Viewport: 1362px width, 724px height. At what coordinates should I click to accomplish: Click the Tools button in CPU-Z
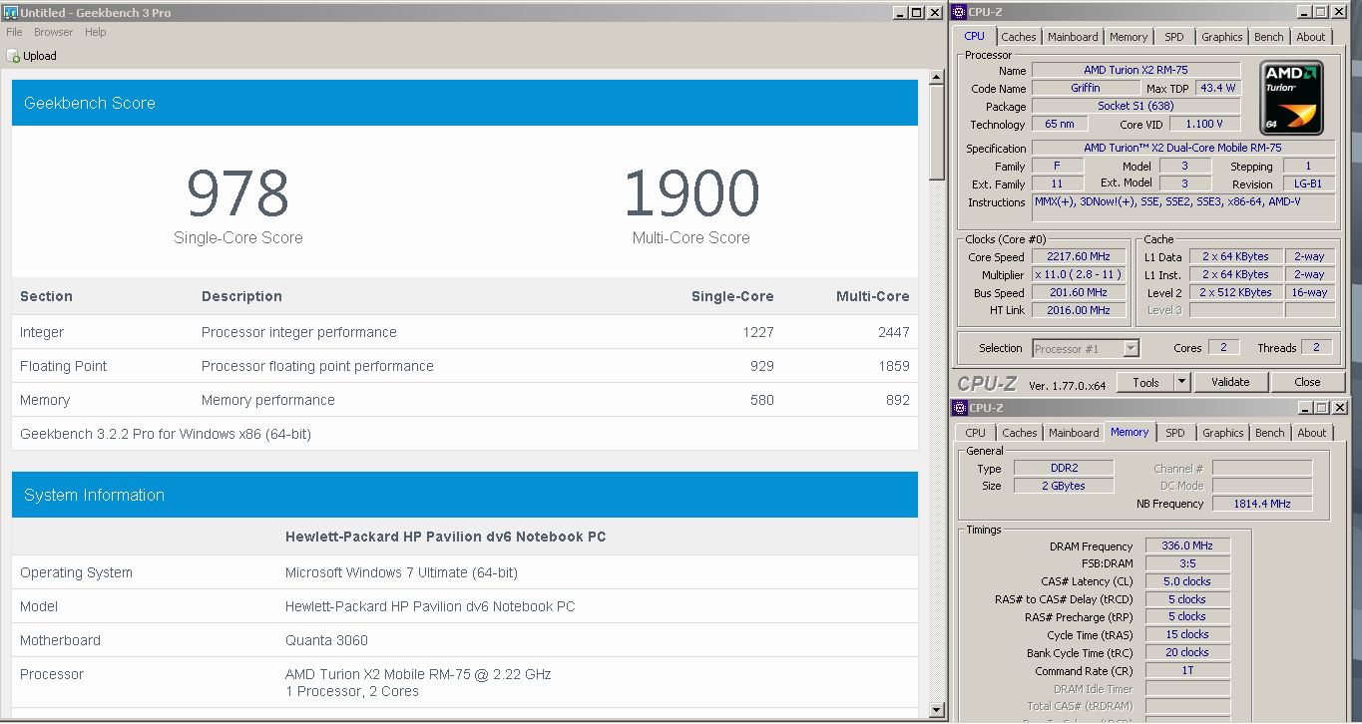1145,382
